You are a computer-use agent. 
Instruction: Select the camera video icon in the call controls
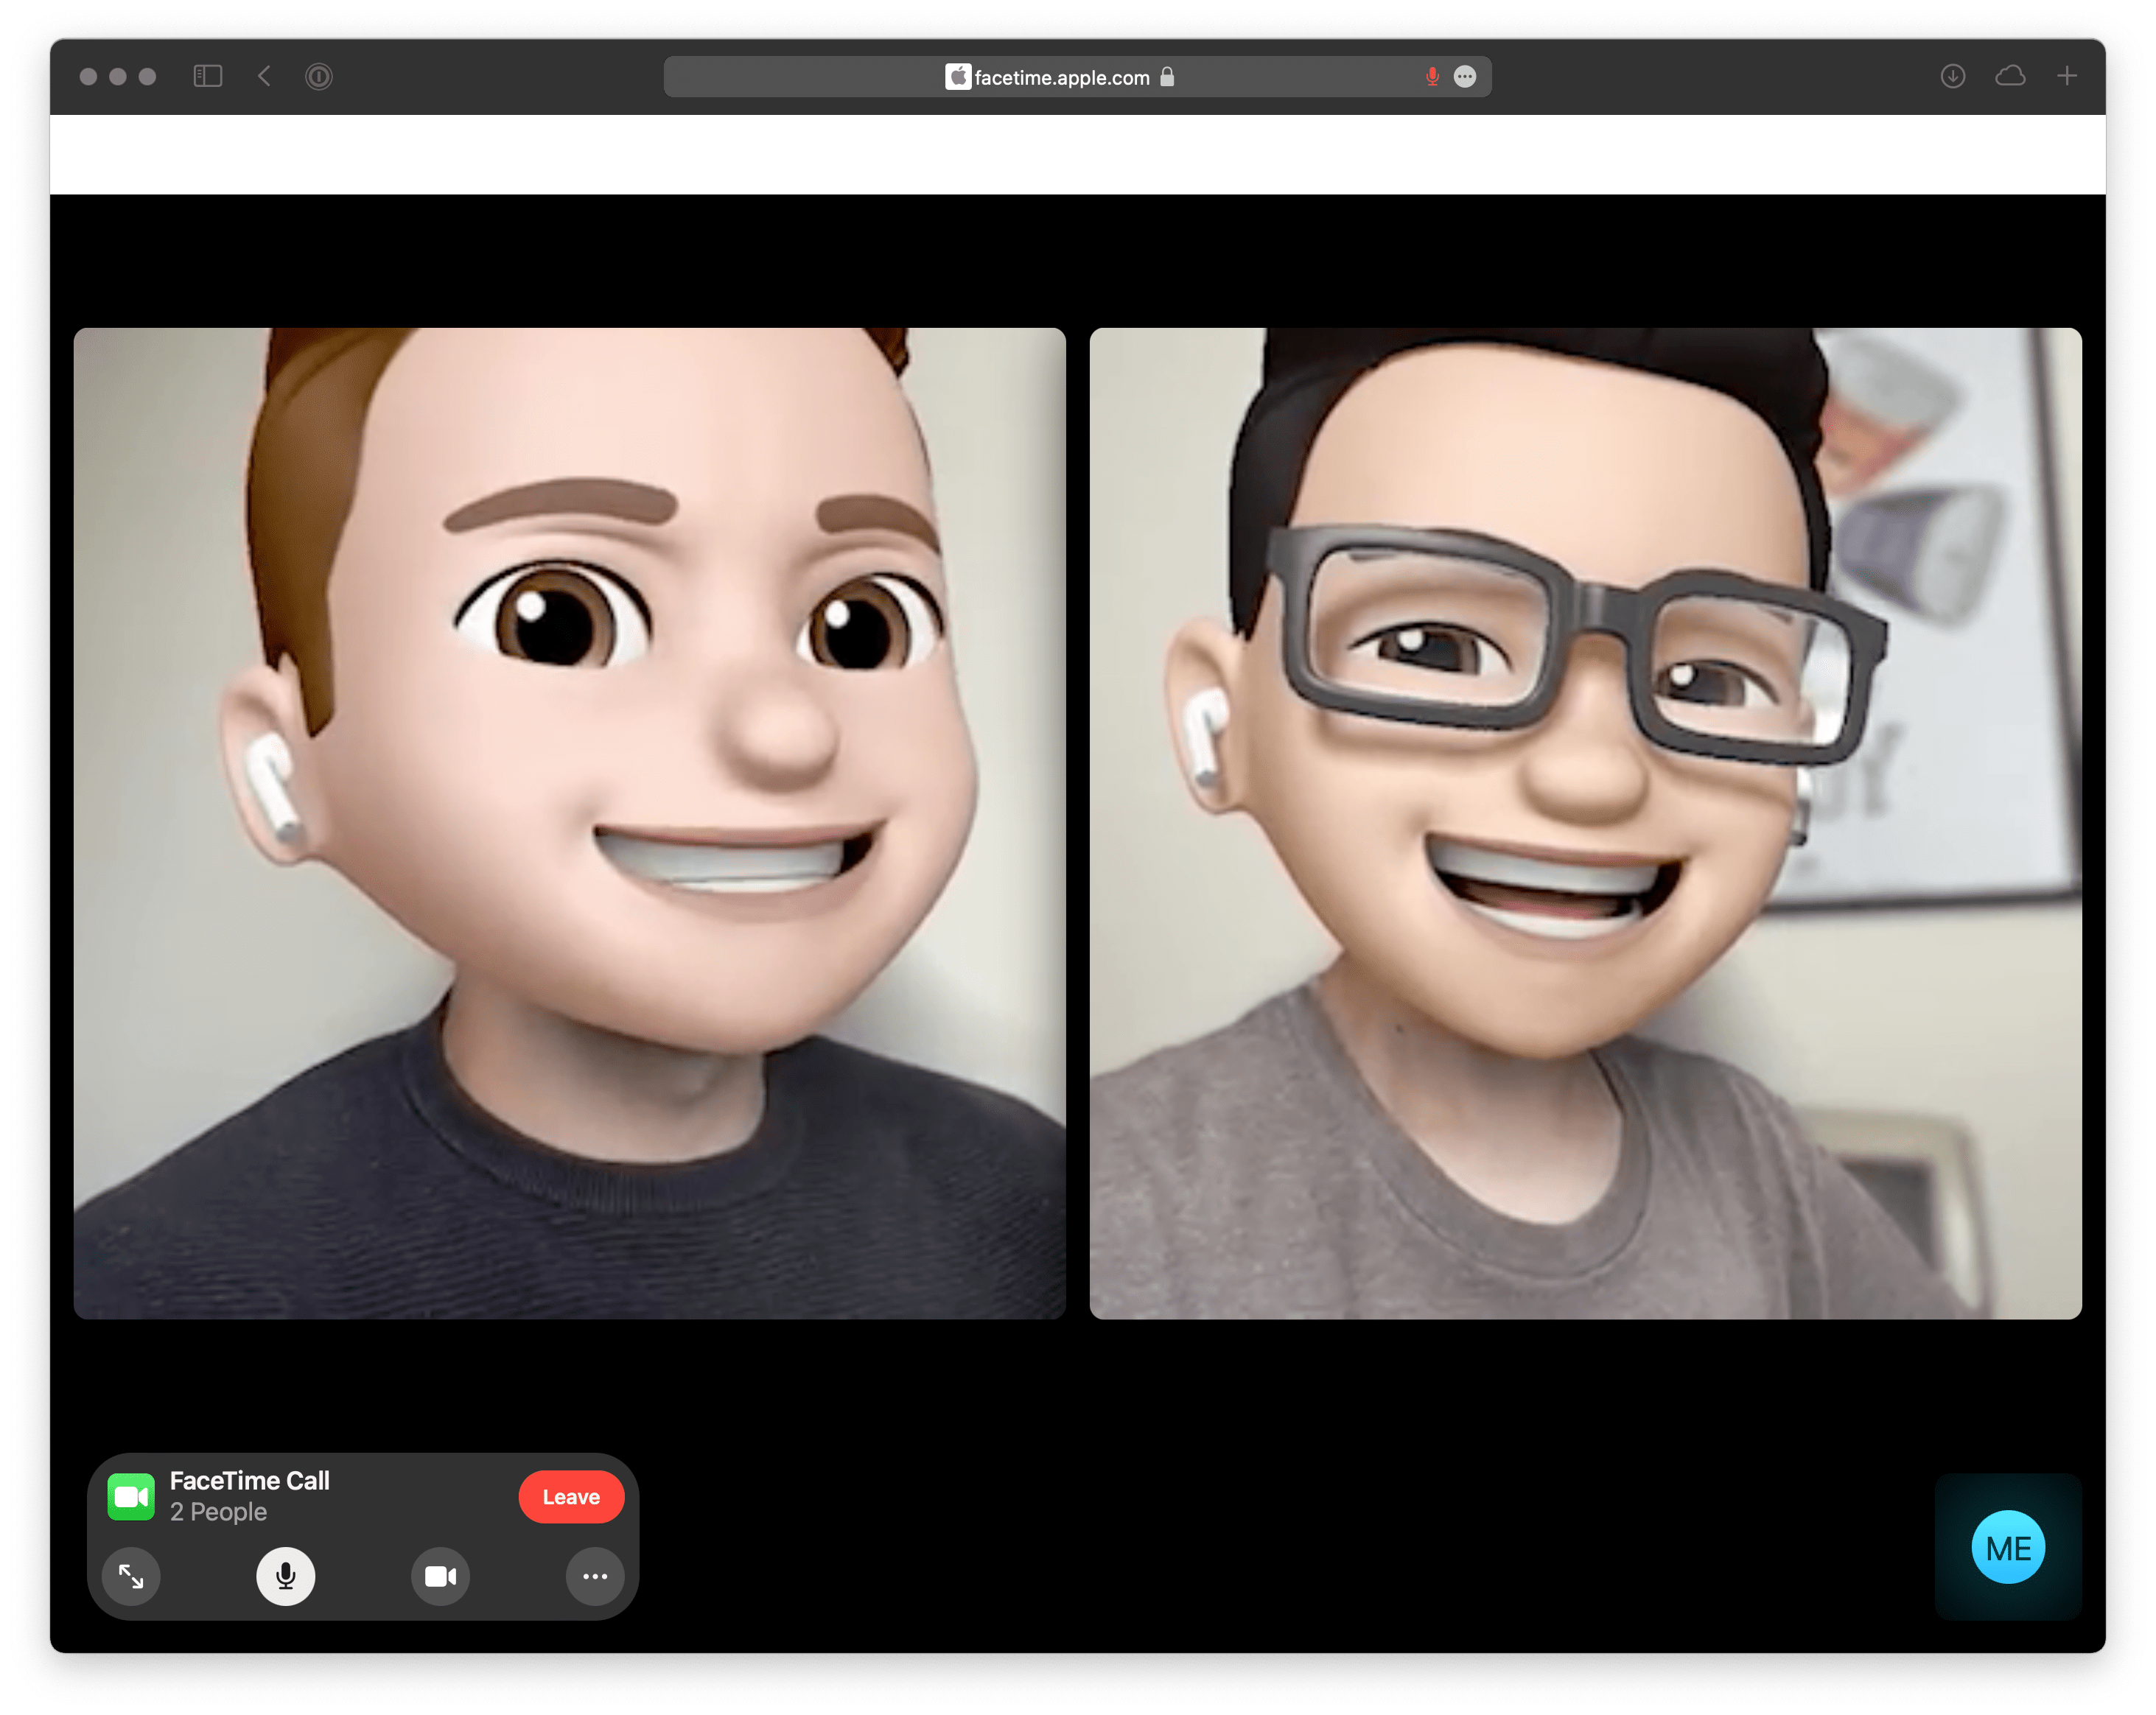[x=440, y=1577]
